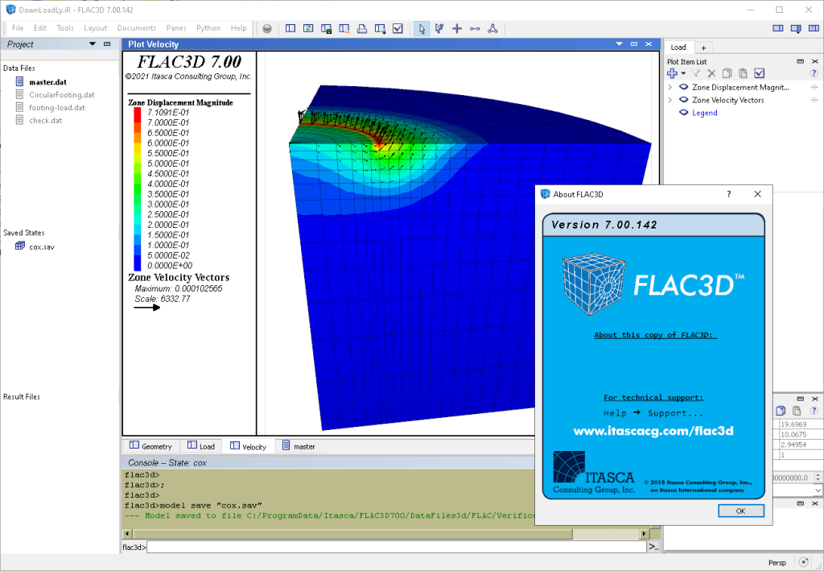Click the console horizontal scrollbar
Screen dimensions: 824x571
point(385,534)
